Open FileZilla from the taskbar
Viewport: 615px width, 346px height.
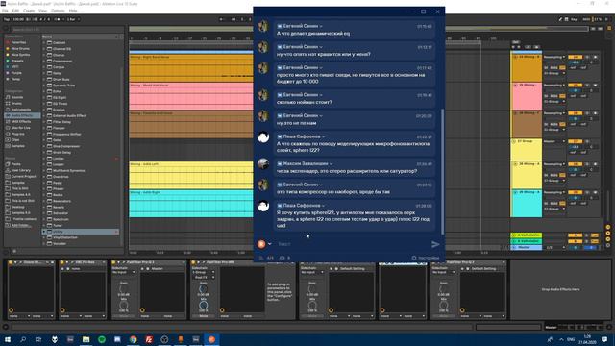coord(149,339)
